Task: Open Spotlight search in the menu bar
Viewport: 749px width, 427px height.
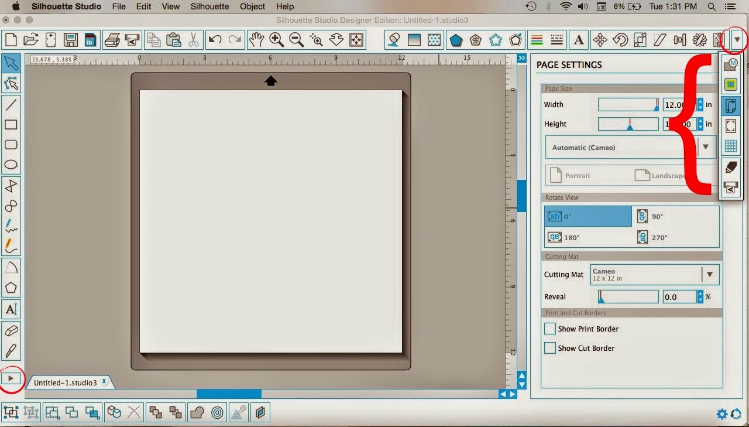Action: pos(711,6)
